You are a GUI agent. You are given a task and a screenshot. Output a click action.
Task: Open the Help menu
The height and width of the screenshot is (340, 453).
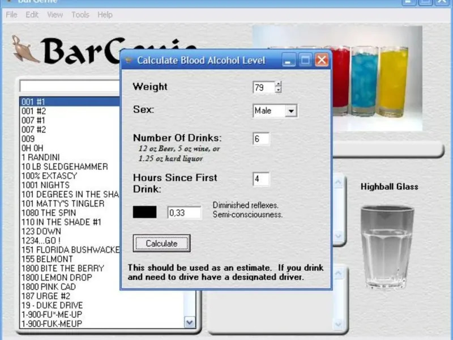tap(105, 15)
